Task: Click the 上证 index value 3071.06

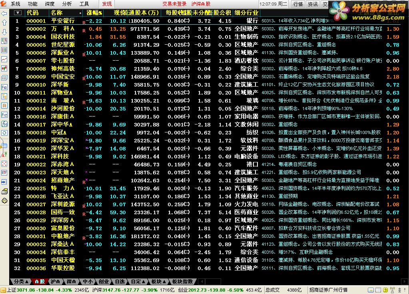Action: (x=26, y=290)
